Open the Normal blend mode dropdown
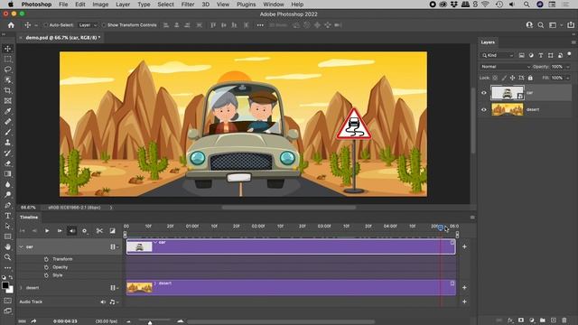Viewport: 578px width, 325px height. point(506,67)
